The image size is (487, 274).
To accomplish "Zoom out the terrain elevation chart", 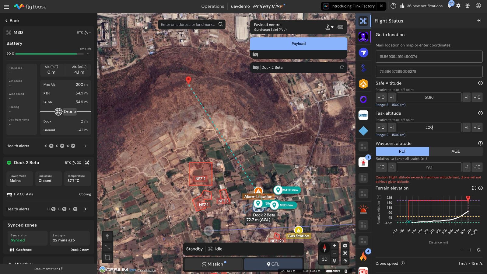I will coord(462,250).
